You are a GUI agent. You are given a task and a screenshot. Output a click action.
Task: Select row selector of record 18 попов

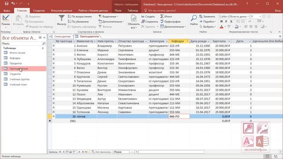50,117
